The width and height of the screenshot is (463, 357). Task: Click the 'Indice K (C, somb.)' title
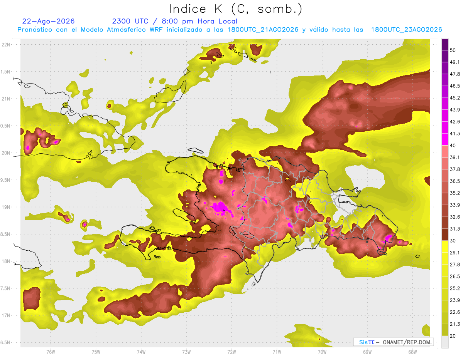point(235,9)
